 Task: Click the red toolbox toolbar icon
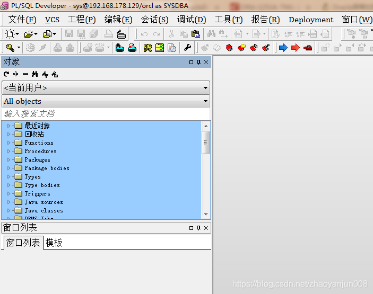(308, 48)
